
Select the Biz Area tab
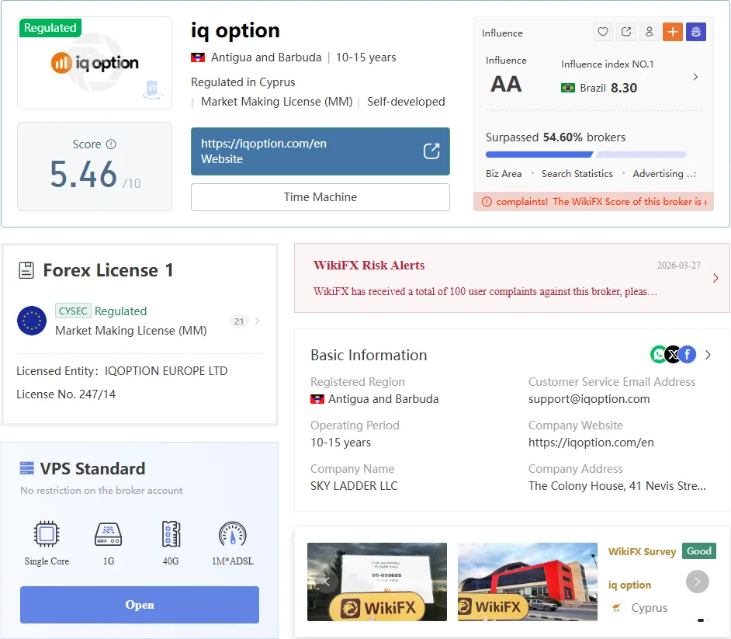tap(504, 173)
